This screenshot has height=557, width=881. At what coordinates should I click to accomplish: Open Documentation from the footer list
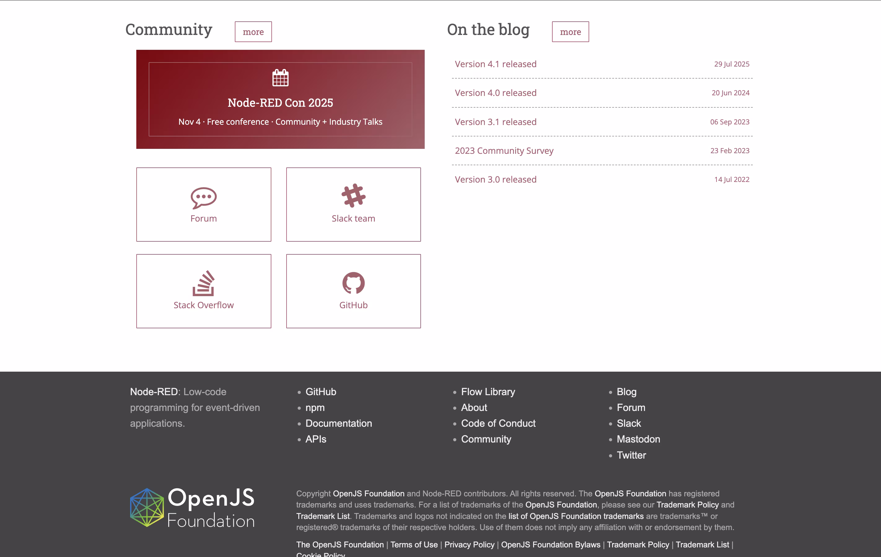[338, 423]
